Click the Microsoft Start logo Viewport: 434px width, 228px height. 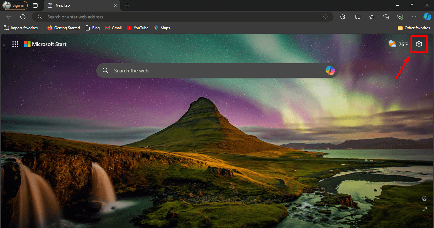click(x=45, y=44)
